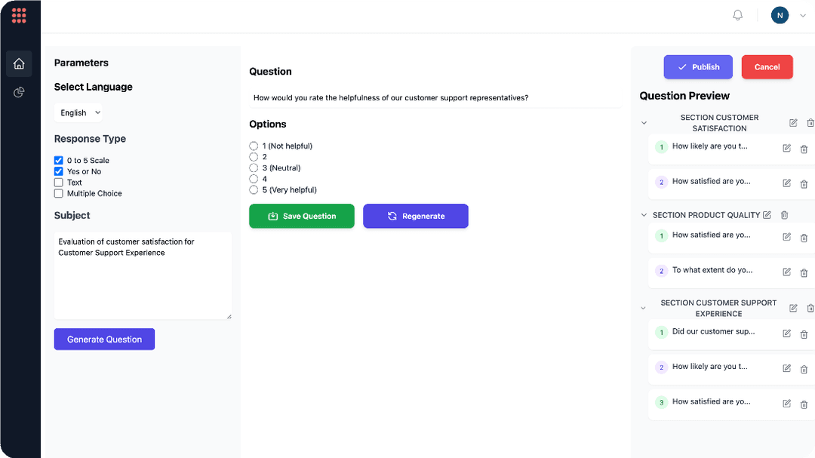Screen dimensions: 815x458
Task: Delete the 'To what extent do yo...' question
Action: point(804,272)
